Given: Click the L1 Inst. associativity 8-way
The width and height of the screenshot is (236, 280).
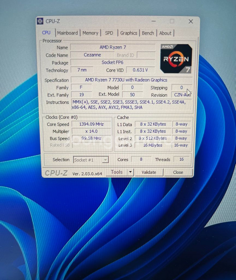Looking at the screenshot, I should (181, 131).
